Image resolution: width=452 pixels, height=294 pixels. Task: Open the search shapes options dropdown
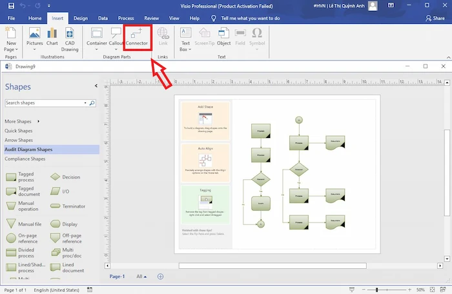(85, 103)
